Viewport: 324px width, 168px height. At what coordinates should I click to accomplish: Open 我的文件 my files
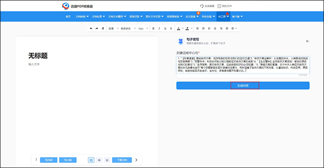pos(225,6)
